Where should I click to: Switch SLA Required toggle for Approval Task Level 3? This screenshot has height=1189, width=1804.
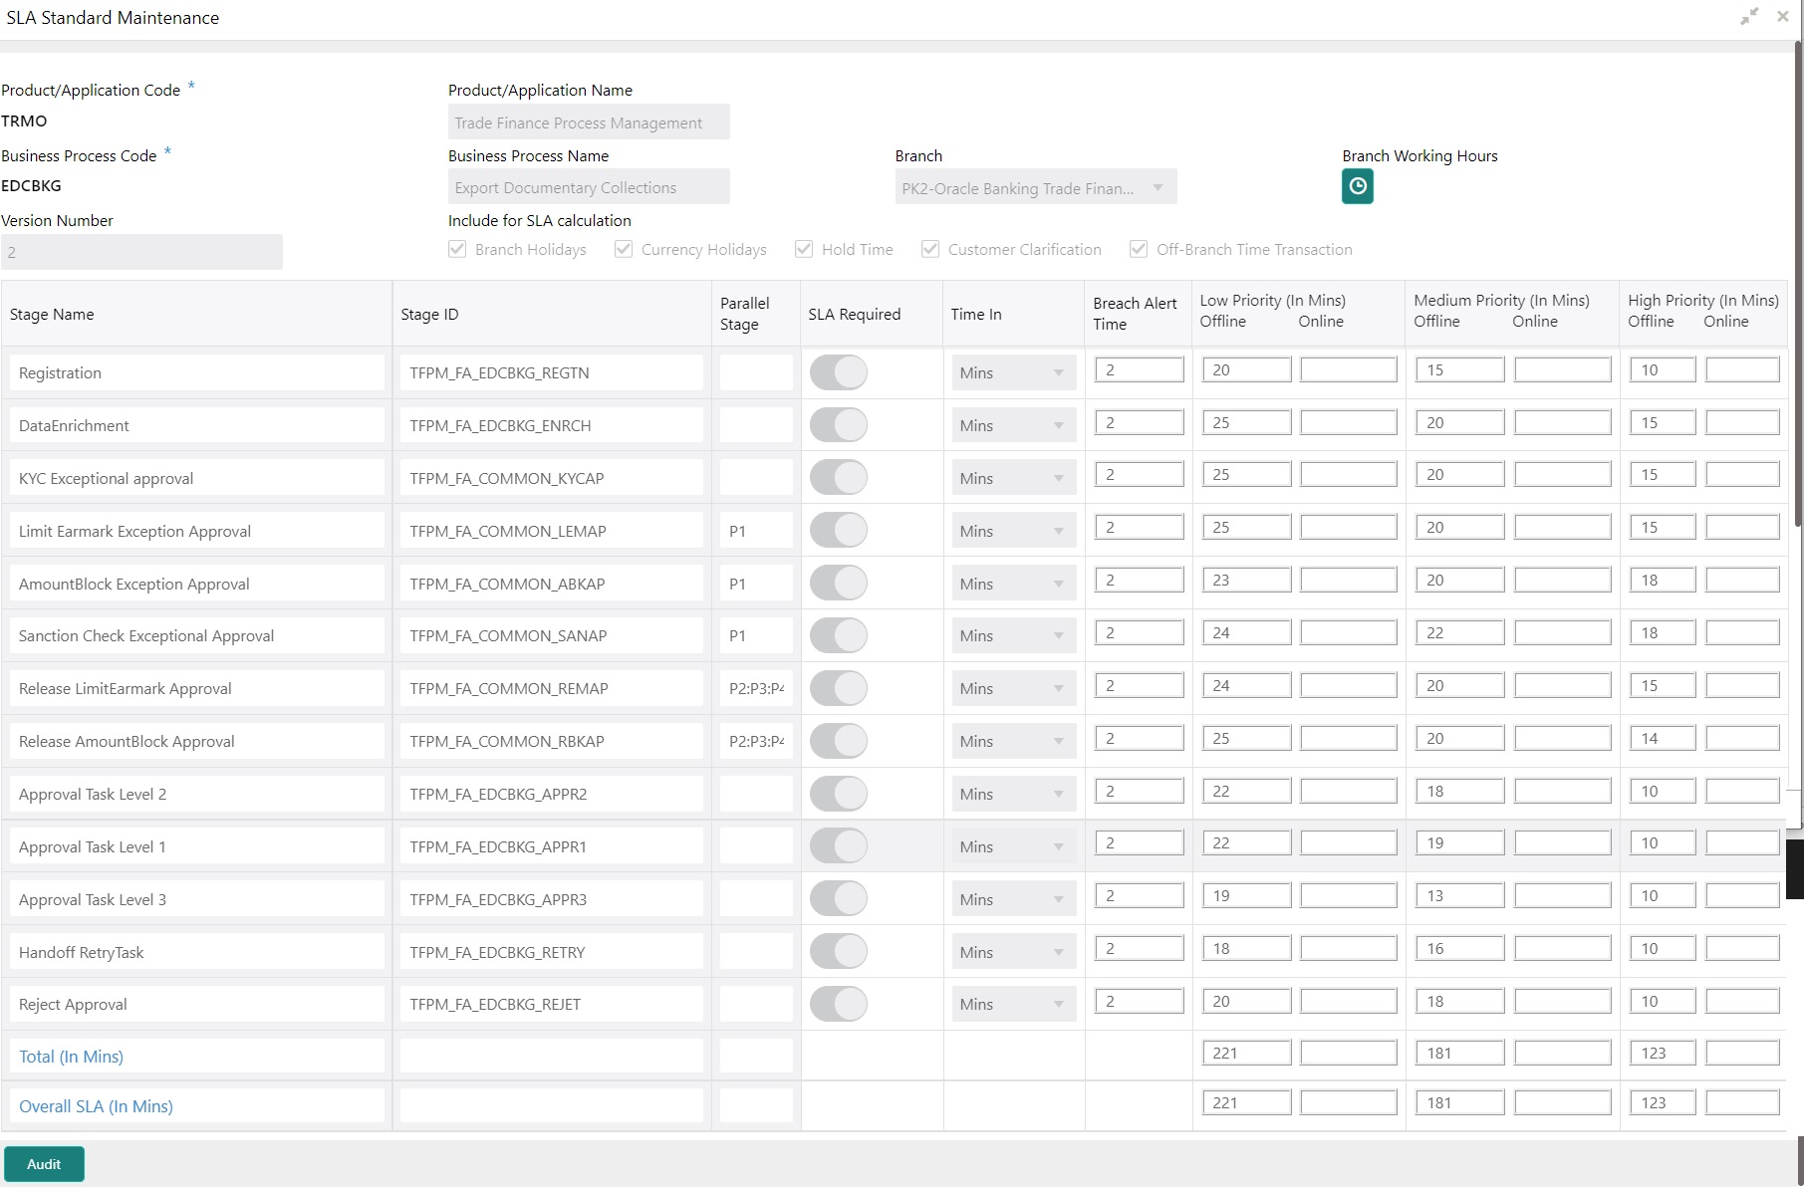click(839, 899)
